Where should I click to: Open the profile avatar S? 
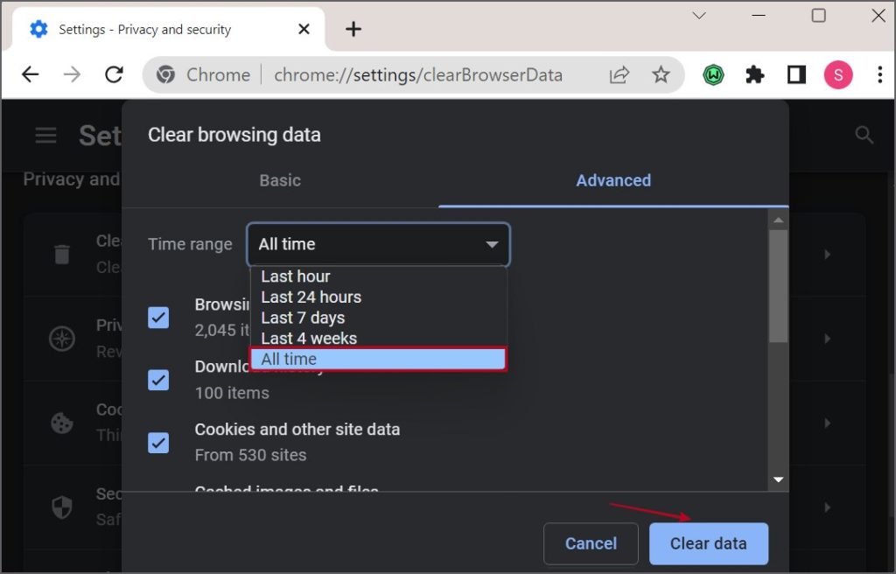pos(838,75)
